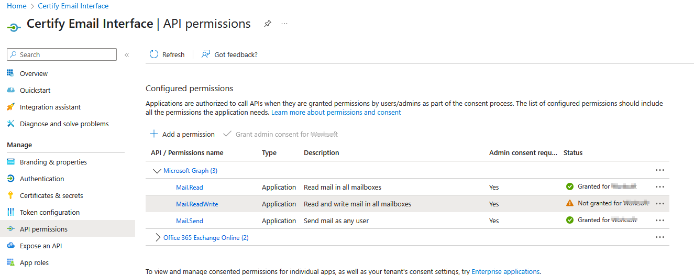Click the Diagnose wrench icon
Image resolution: width=694 pixels, height=275 pixels.
[10, 124]
